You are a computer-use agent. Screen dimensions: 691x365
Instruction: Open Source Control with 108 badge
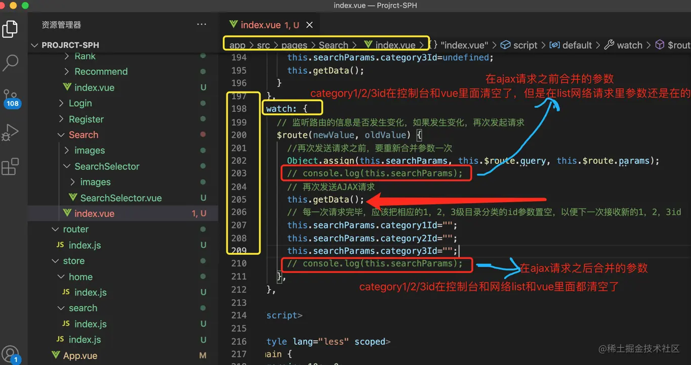[x=11, y=98]
